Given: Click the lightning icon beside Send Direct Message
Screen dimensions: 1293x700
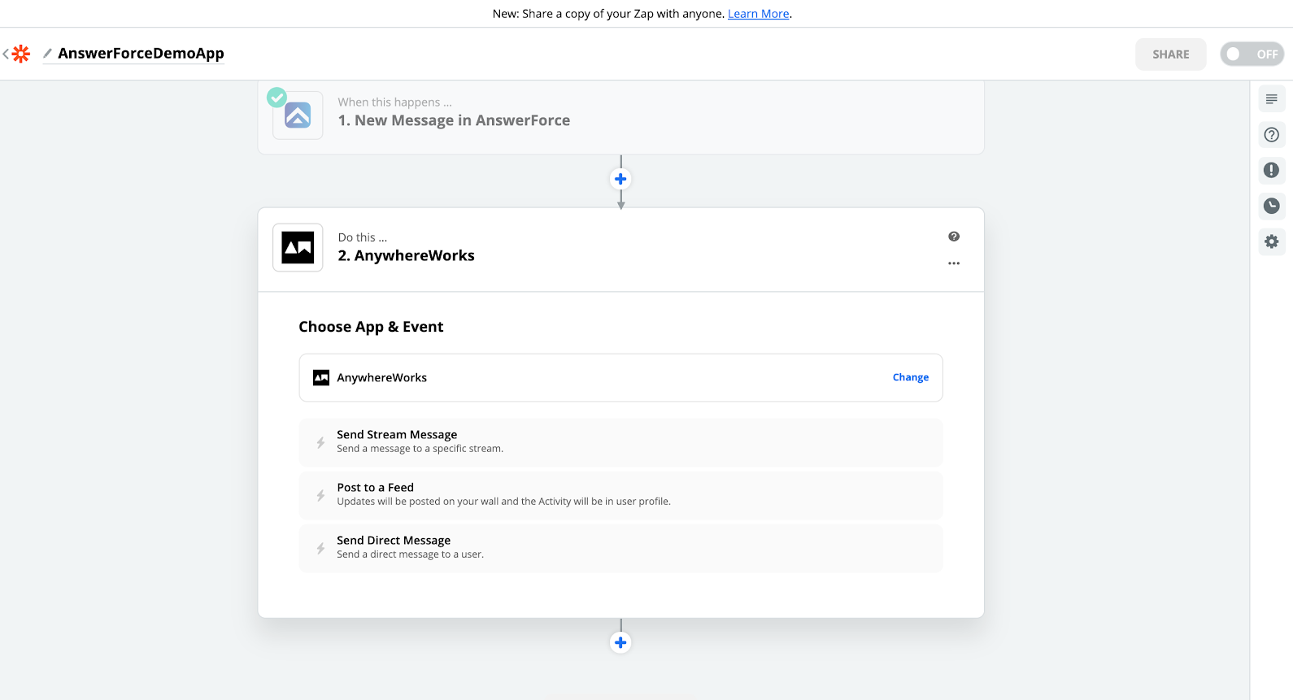Looking at the screenshot, I should (320, 549).
